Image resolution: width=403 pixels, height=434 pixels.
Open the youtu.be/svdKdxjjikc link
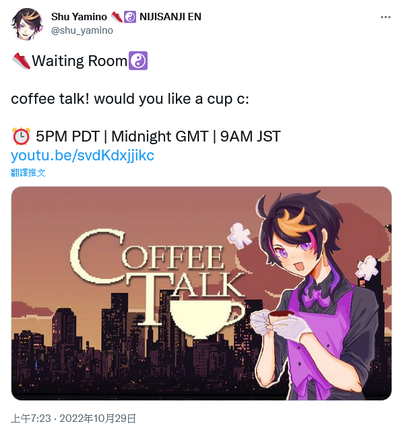[82, 155]
